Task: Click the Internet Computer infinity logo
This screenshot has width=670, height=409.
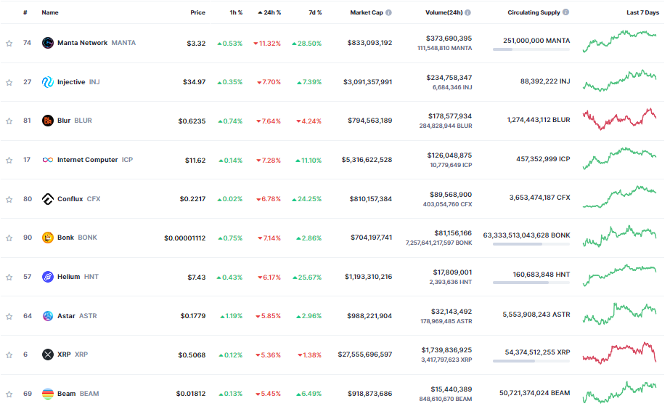Action: coord(48,160)
